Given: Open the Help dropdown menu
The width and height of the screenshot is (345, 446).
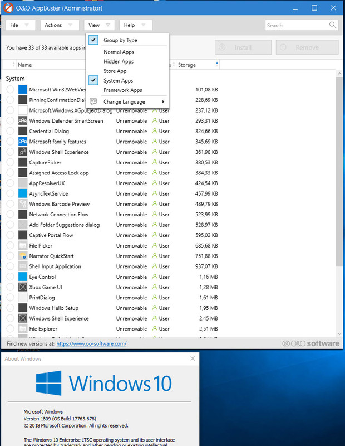Looking at the screenshot, I should coord(136,25).
